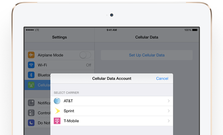
Task: Tap the Bluetooth settings icon
Action: (x=31, y=75)
